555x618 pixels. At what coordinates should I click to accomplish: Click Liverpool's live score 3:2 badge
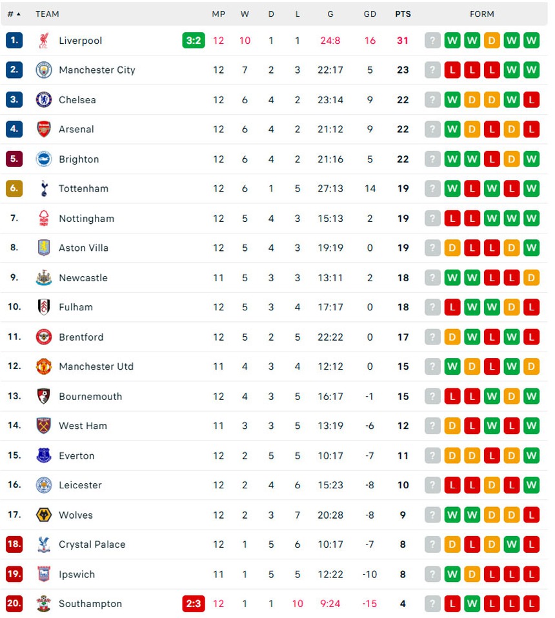click(193, 41)
